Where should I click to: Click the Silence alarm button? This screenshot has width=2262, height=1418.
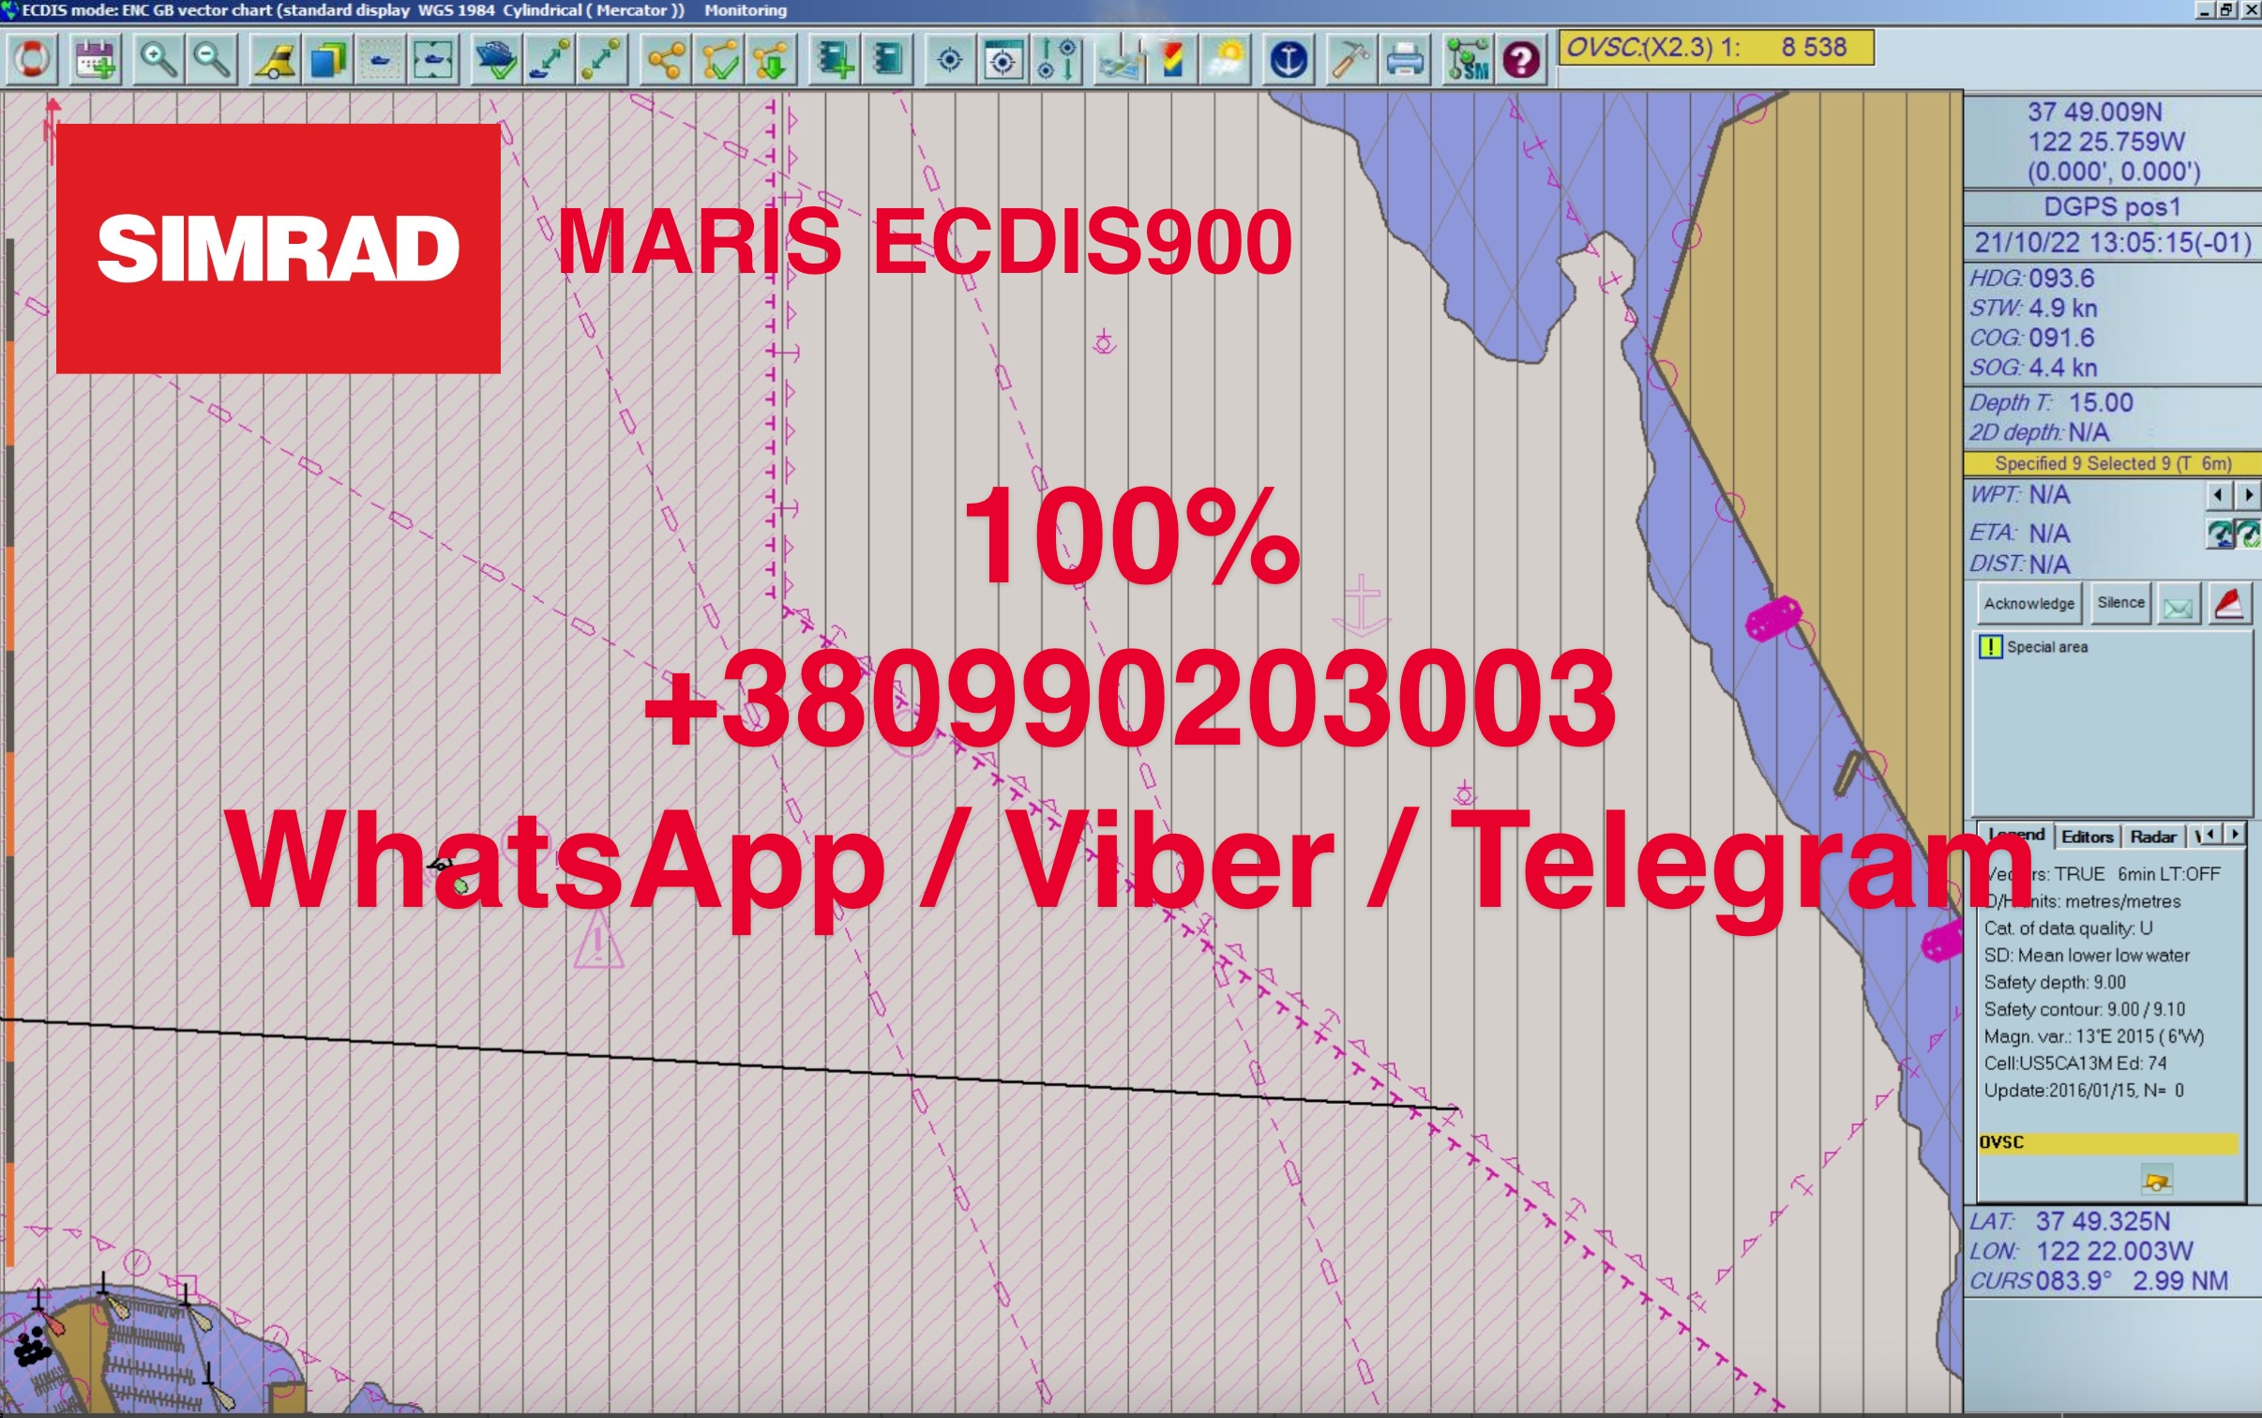click(2120, 602)
